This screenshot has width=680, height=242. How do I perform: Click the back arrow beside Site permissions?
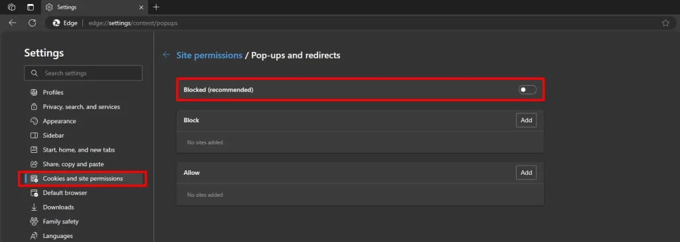pyautogui.click(x=165, y=55)
